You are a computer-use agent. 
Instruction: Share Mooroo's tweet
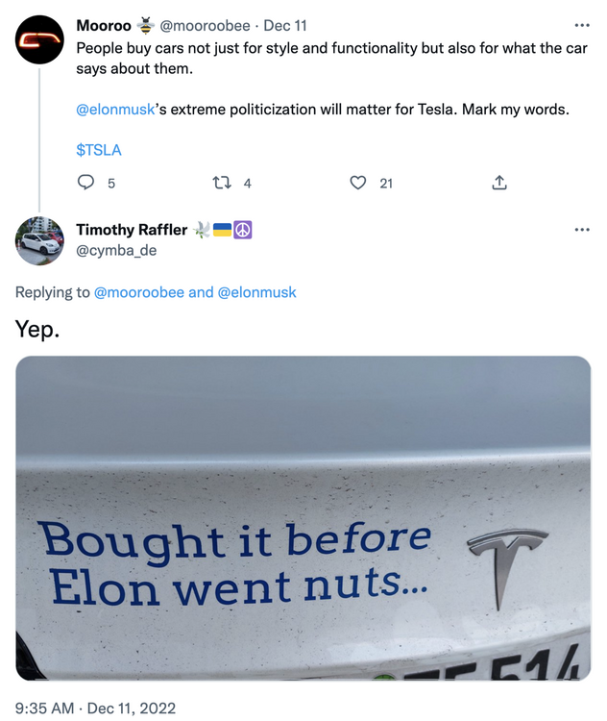pyautogui.click(x=499, y=183)
